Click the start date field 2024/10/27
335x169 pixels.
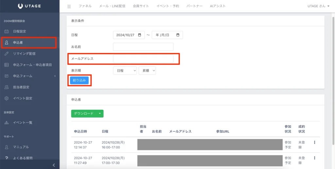(129, 35)
